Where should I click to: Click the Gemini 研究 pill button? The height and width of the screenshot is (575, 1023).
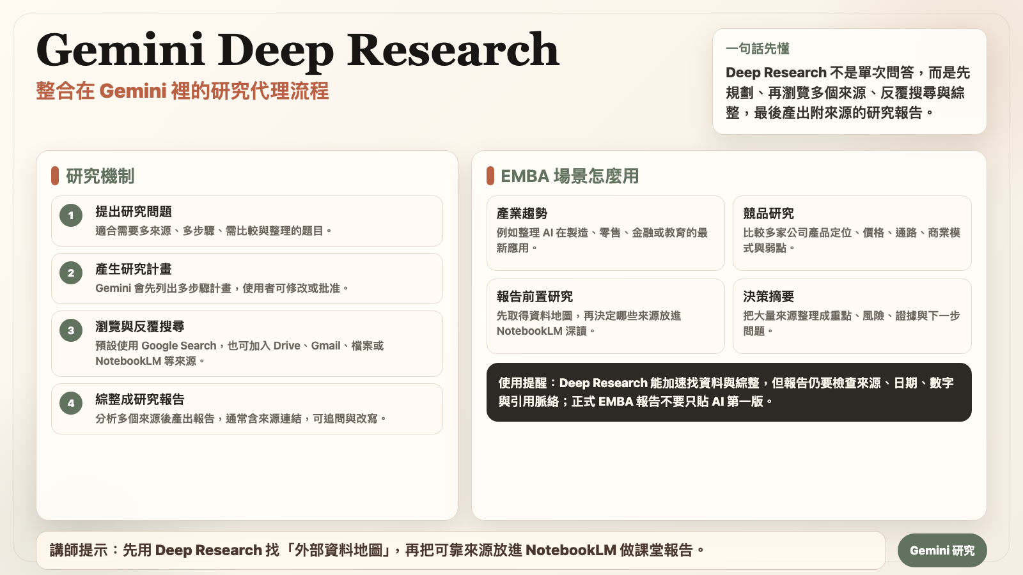[942, 550]
